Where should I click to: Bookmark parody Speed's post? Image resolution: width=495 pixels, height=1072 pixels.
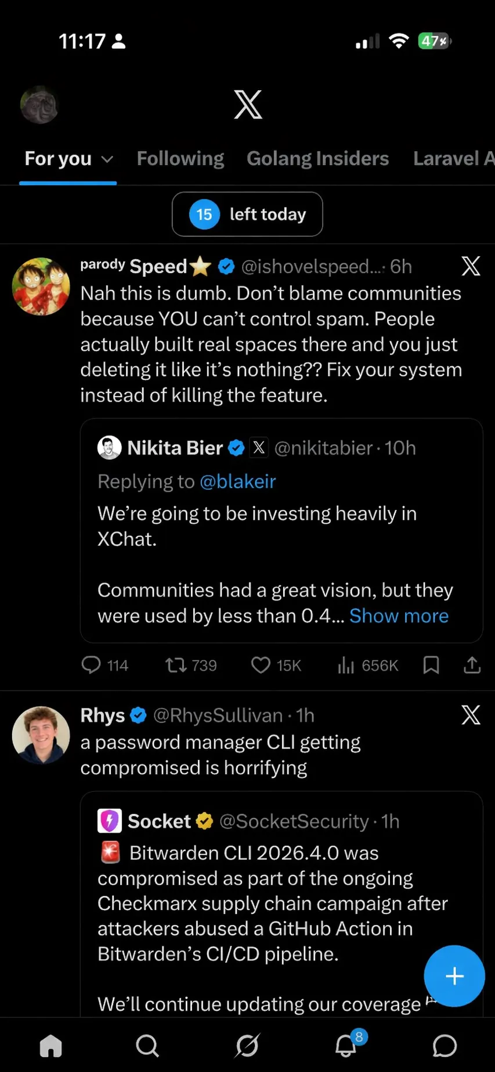click(x=431, y=665)
